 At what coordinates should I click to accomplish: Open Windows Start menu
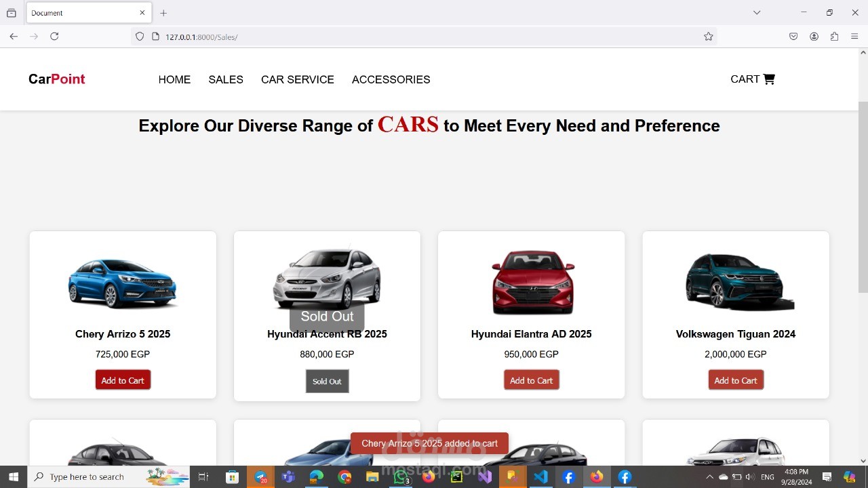click(14, 477)
